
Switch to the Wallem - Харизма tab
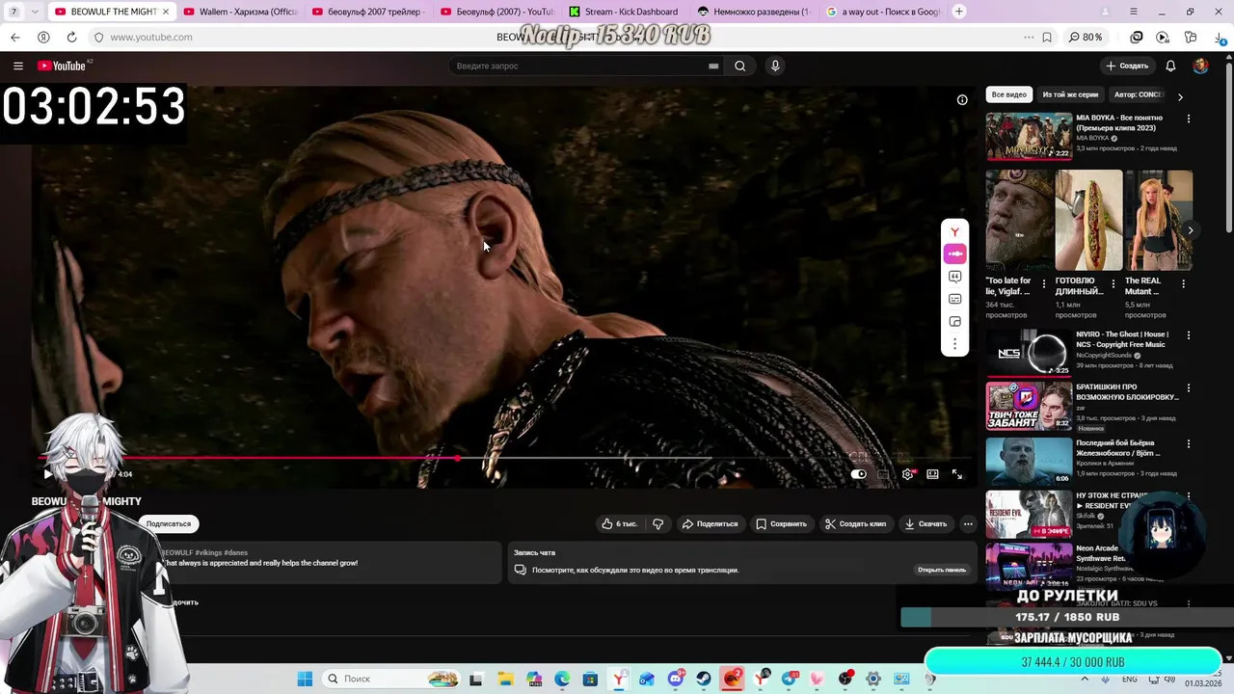(240, 12)
